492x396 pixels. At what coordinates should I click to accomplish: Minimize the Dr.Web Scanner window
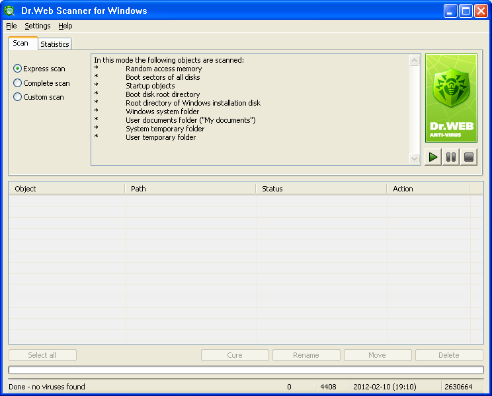(450, 11)
